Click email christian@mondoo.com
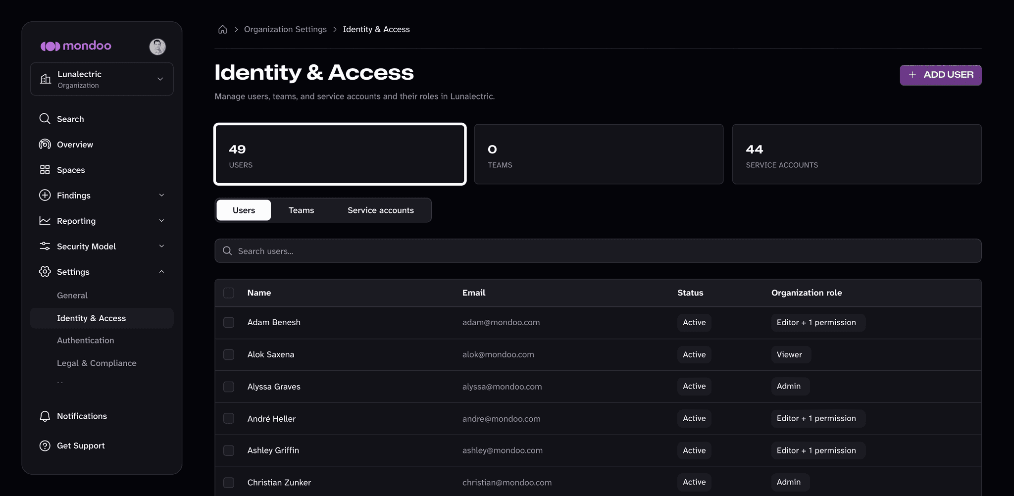Viewport: 1014px width, 496px height. [x=507, y=482]
